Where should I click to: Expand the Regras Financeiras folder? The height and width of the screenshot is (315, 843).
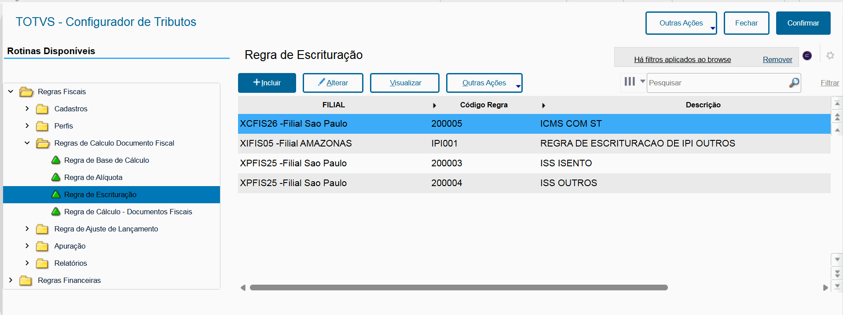(x=11, y=280)
